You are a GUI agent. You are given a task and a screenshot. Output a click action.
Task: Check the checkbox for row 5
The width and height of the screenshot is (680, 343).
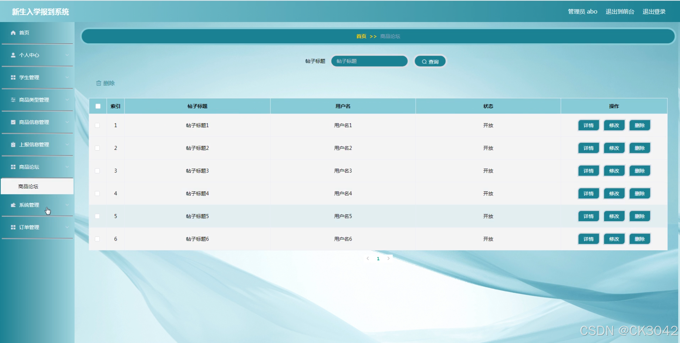[x=97, y=216]
